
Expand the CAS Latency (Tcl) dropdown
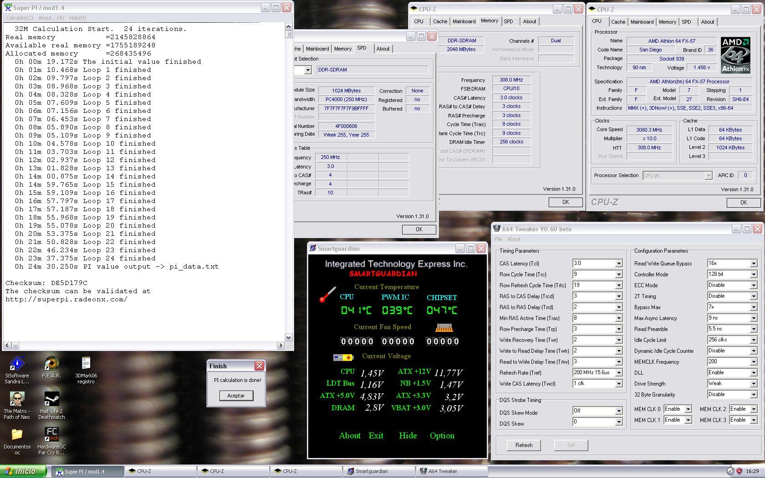(618, 264)
